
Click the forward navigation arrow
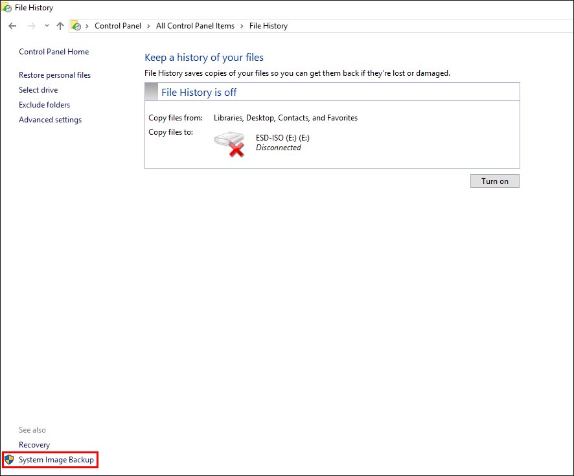pos(32,26)
